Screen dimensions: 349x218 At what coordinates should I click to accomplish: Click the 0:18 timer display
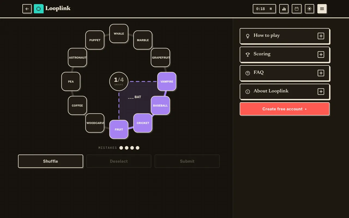coord(261,9)
